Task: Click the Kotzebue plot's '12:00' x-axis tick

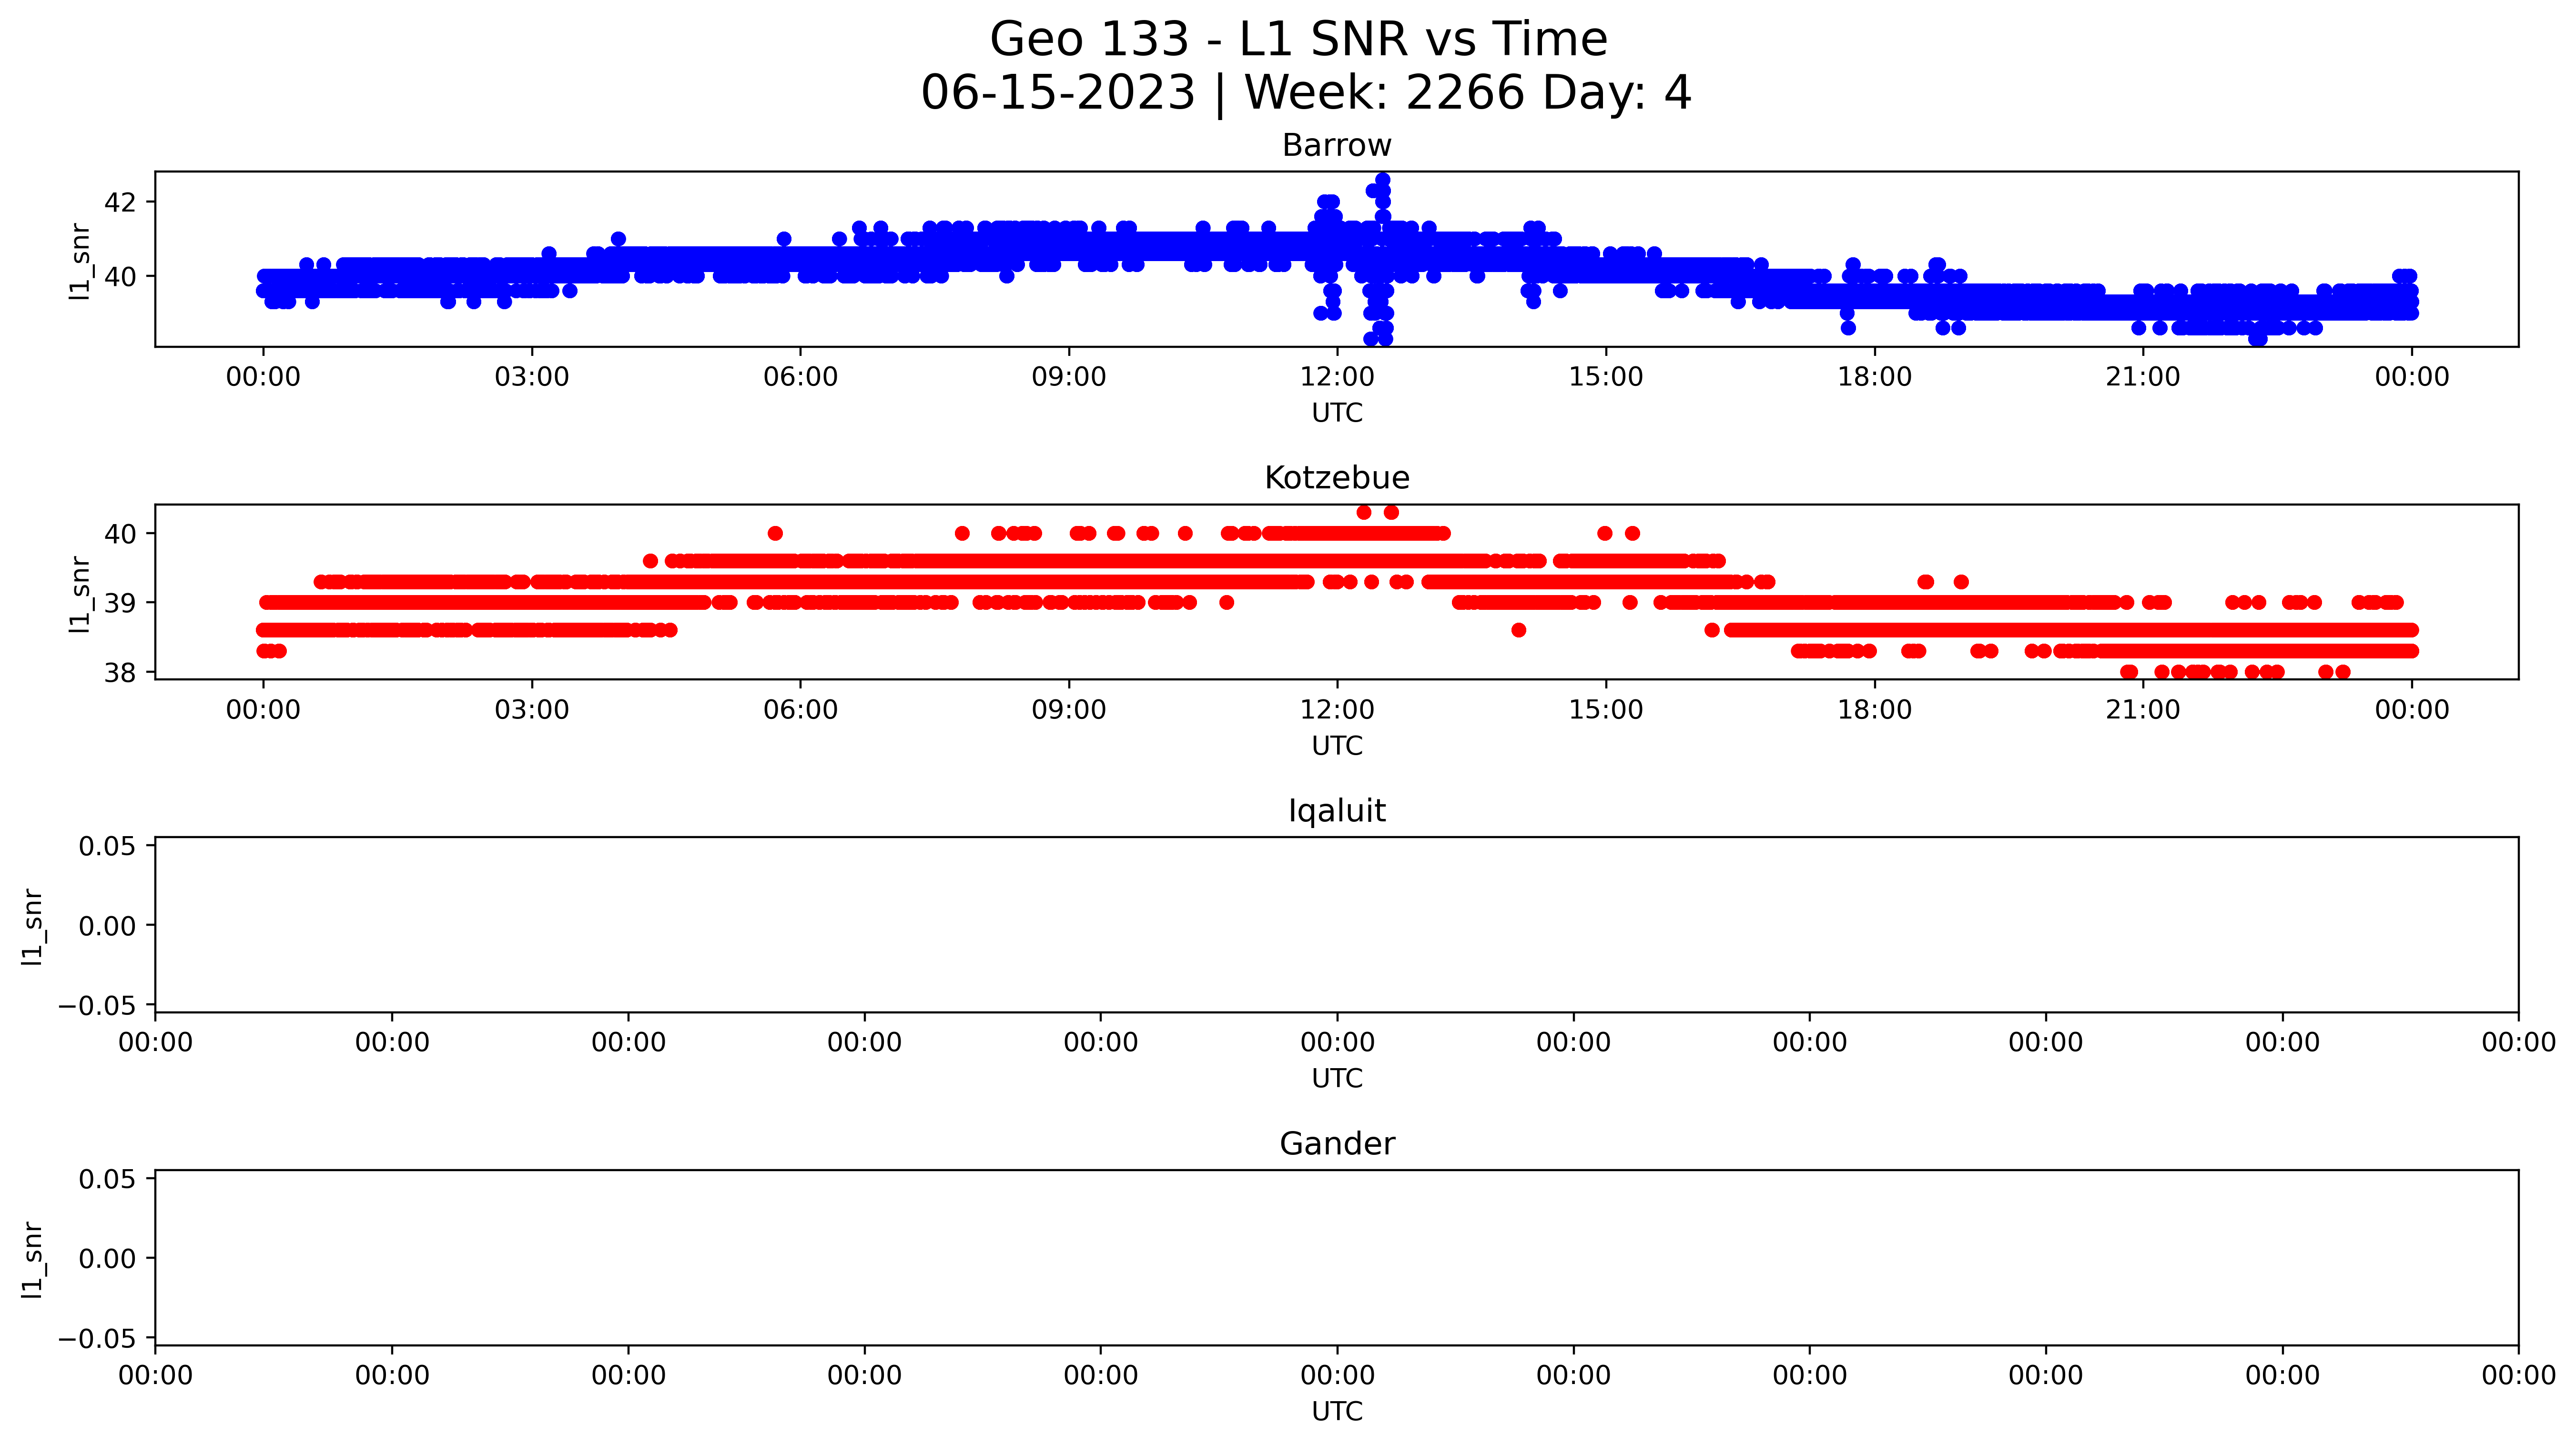Action: tap(1337, 710)
